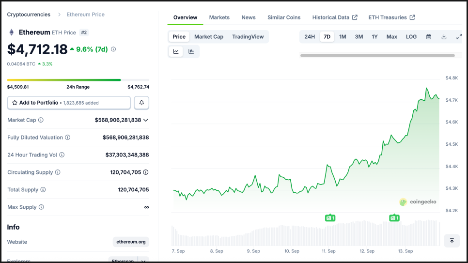Toggle LOG scale on the chart
This screenshot has width=468, height=263.
[x=411, y=37]
